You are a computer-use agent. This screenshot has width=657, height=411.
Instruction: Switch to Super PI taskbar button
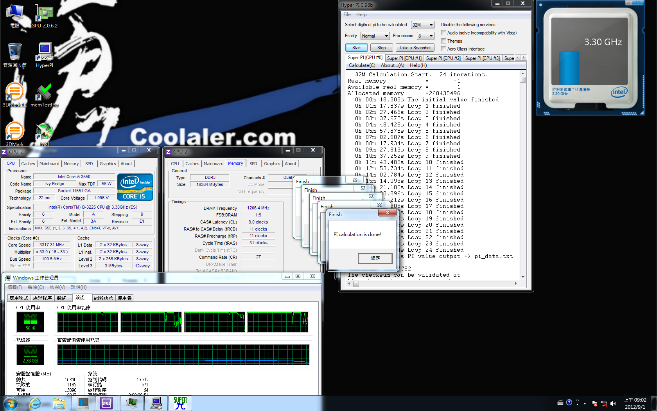180,403
